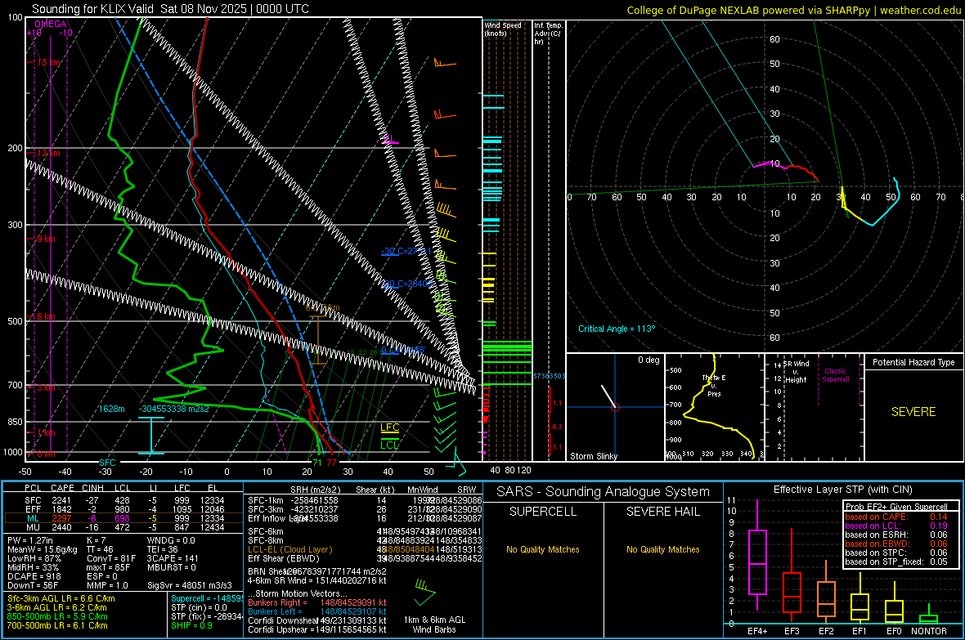Click the magenta EF4+ box plot
The width and height of the screenshot is (965, 640).
757,554
